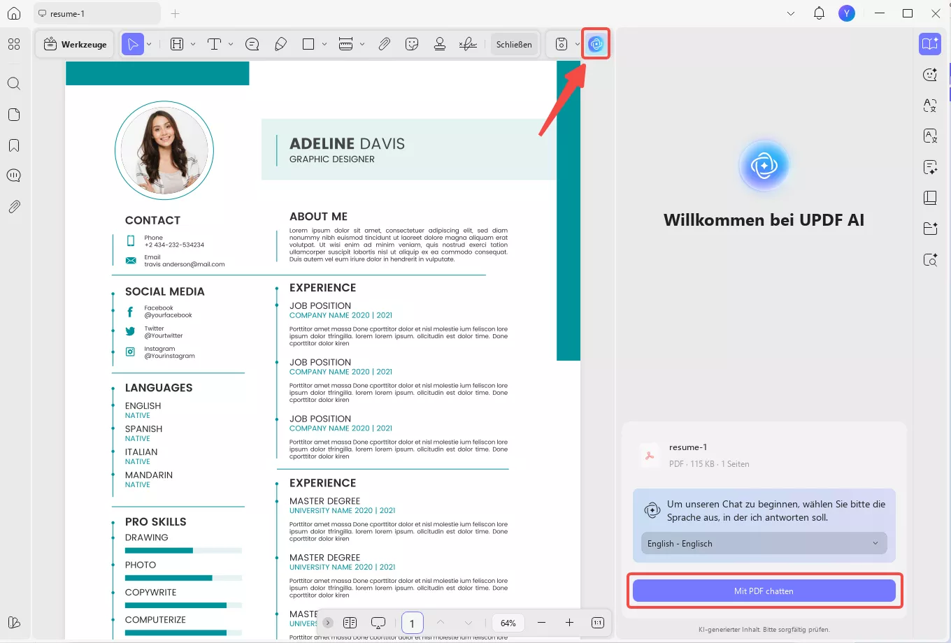
Task: Open the English - Englisch language dropdown
Action: [764, 543]
